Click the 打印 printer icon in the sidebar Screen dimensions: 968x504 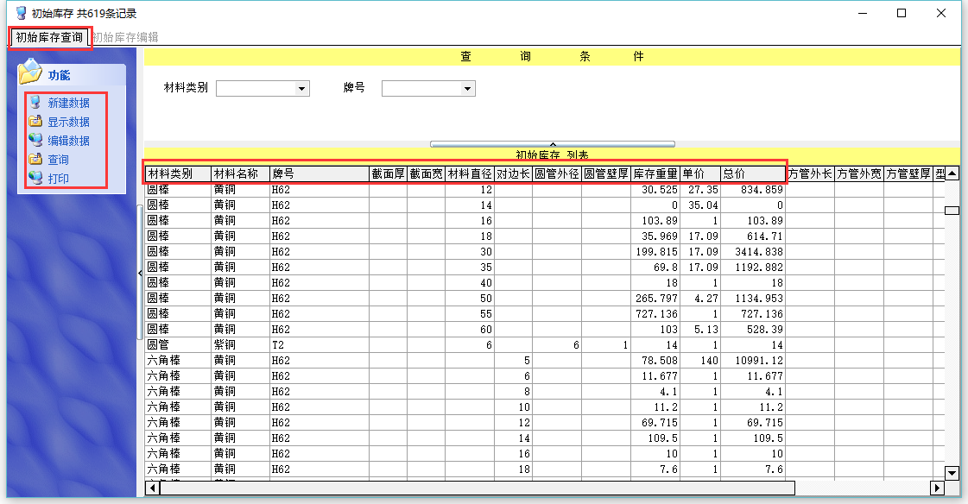(x=35, y=179)
